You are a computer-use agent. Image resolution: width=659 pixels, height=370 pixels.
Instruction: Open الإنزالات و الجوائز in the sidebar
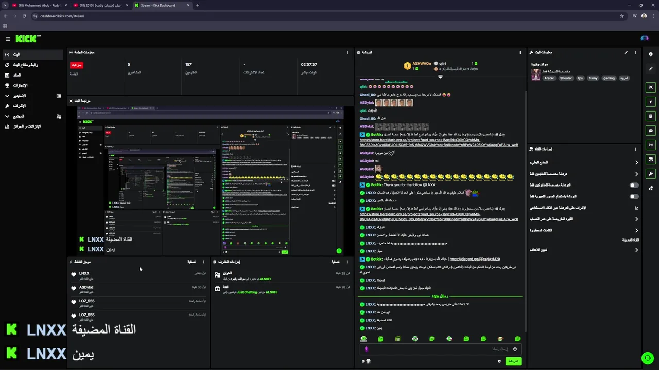click(x=33, y=126)
